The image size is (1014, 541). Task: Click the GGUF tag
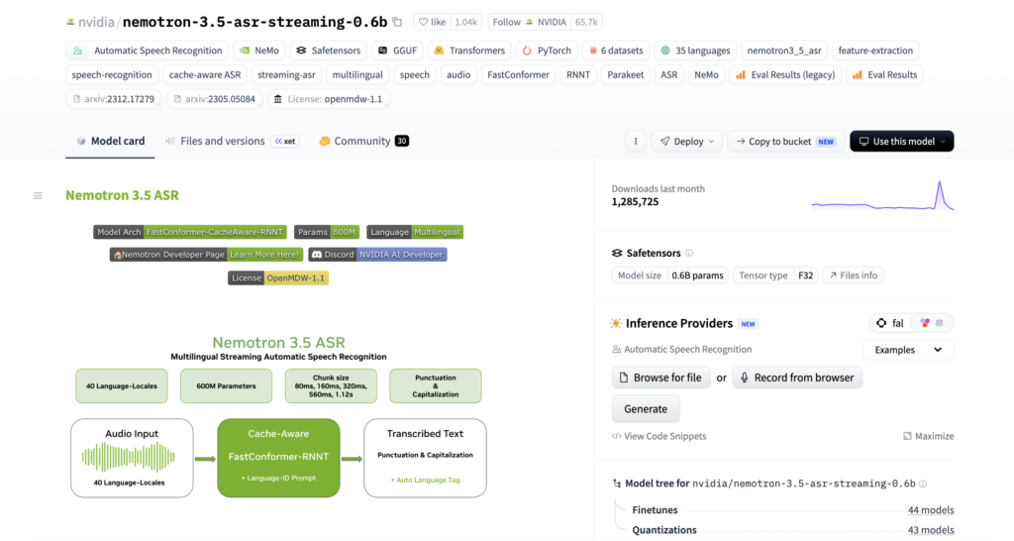click(398, 51)
